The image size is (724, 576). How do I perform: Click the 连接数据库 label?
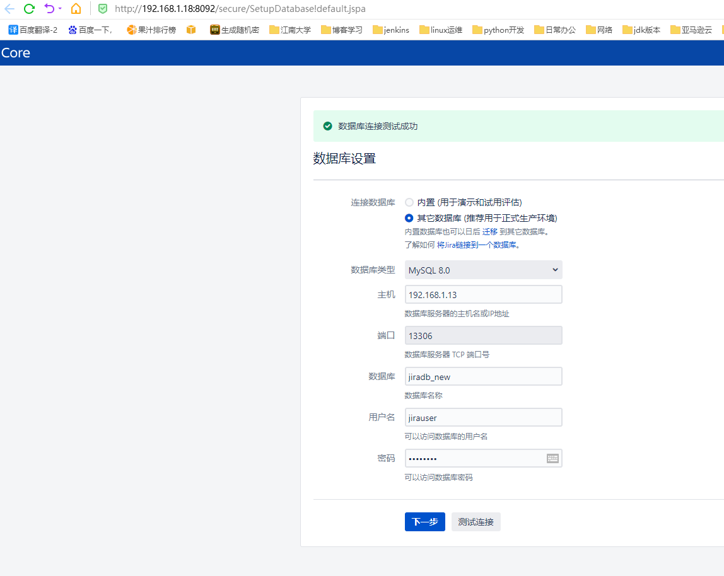373,203
